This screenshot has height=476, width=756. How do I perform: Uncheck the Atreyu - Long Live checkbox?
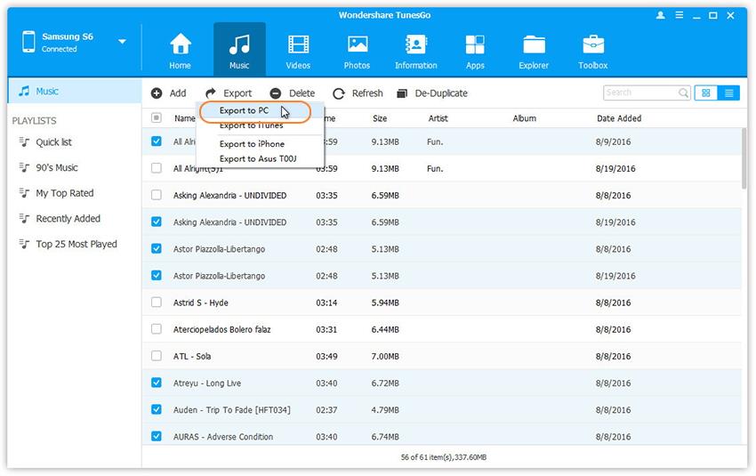coord(157,383)
